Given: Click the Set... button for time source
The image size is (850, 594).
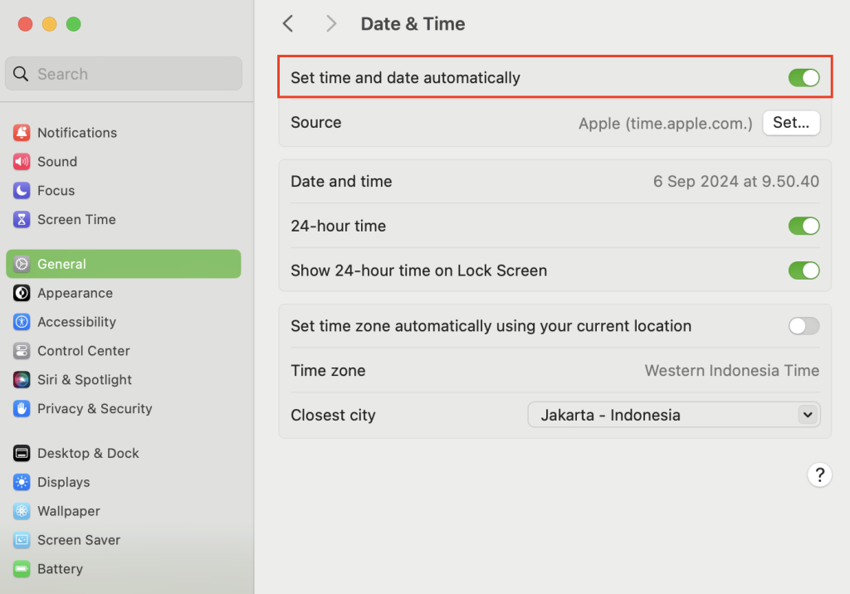Looking at the screenshot, I should click(790, 122).
